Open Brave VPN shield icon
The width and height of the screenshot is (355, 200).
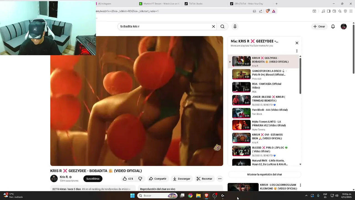345,11
